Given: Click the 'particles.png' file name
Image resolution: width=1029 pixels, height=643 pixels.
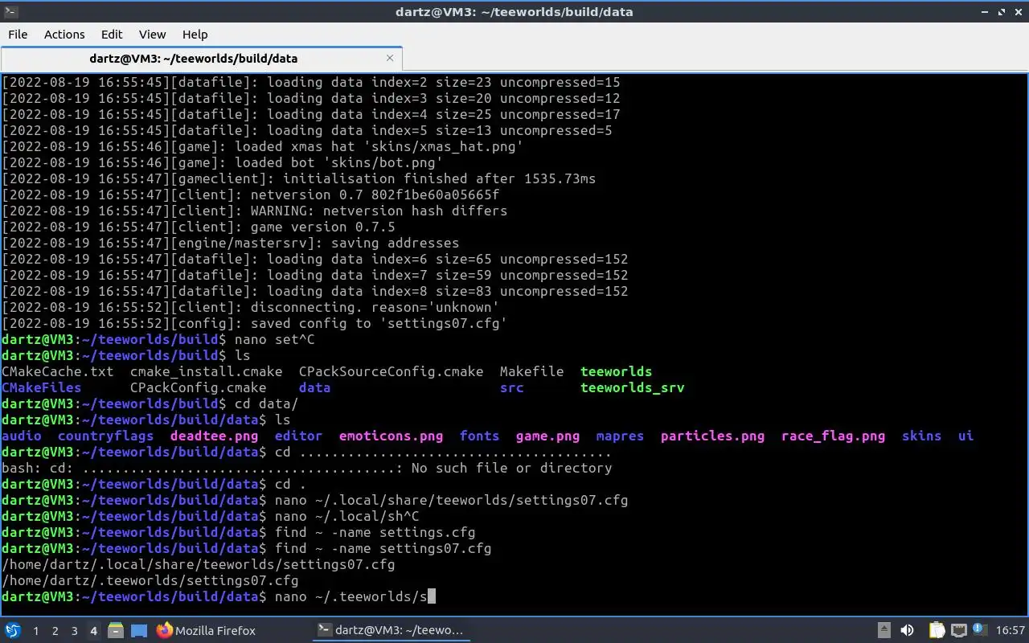Looking at the screenshot, I should click(x=712, y=436).
